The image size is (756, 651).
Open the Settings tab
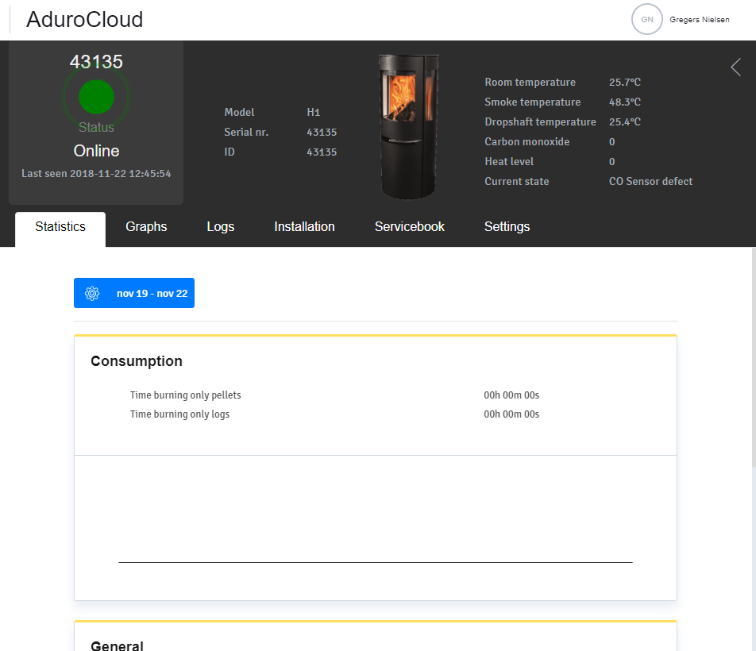pos(507,227)
